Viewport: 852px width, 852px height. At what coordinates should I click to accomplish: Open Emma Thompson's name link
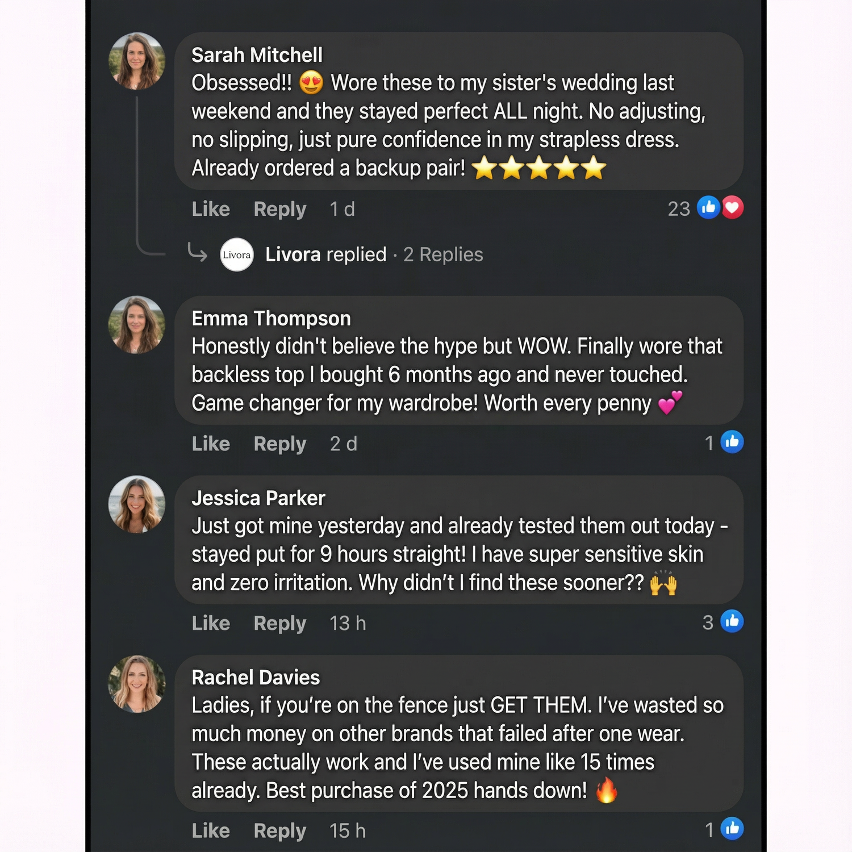tap(271, 319)
